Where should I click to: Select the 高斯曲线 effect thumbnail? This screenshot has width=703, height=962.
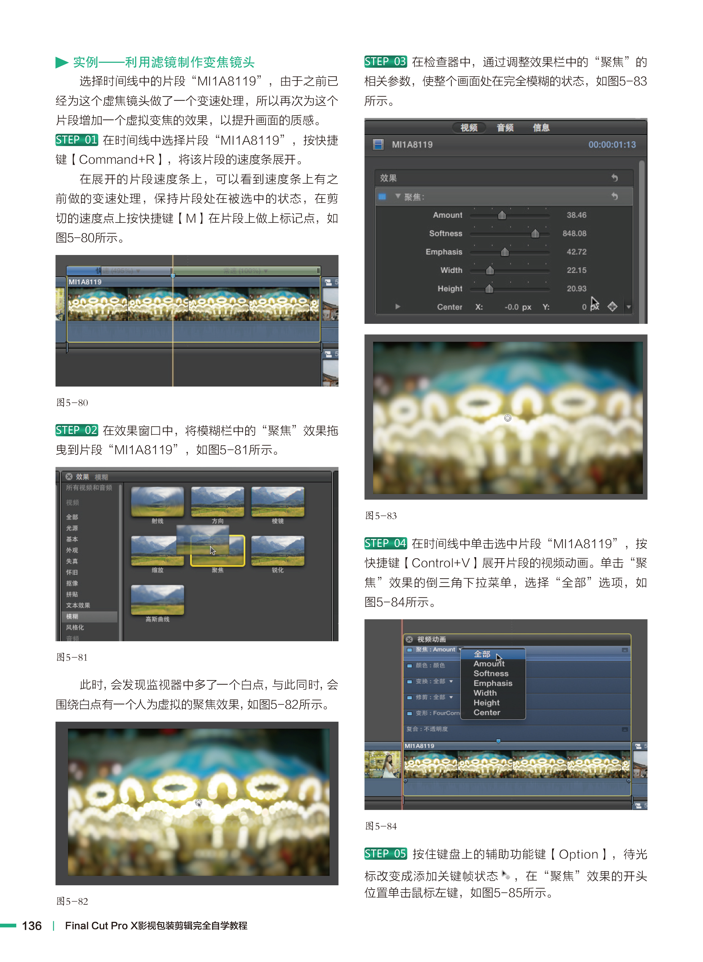tap(158, 600)
